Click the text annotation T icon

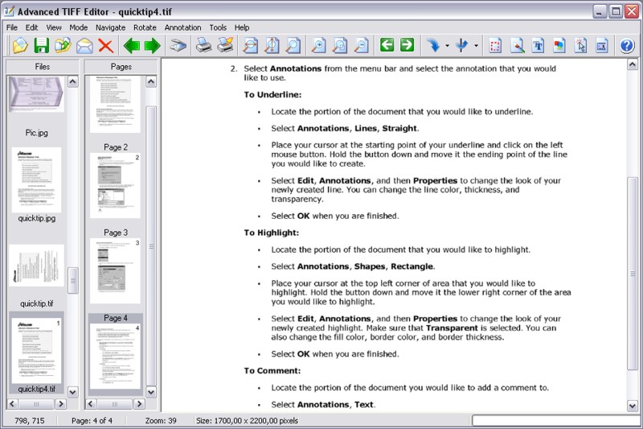pyautogui.click(x=539, y=45)
